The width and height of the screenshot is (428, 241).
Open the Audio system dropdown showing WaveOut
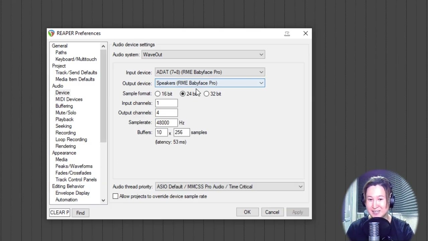pyautogui.click(x=203, y=55)
